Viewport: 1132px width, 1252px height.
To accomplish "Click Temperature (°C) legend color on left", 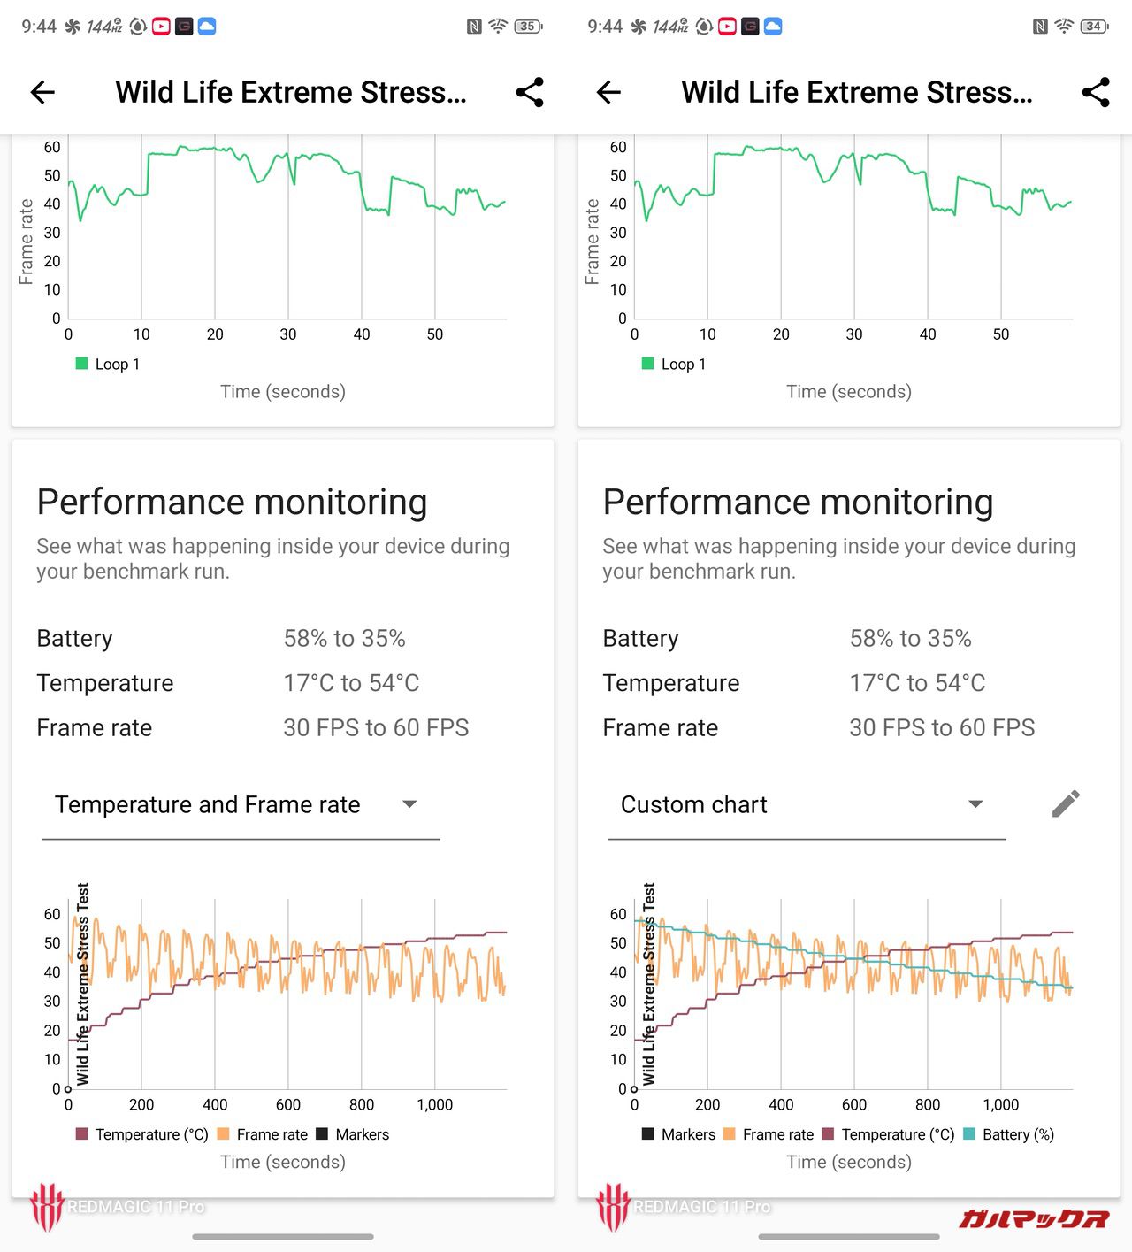I will tap(82, 1134).
